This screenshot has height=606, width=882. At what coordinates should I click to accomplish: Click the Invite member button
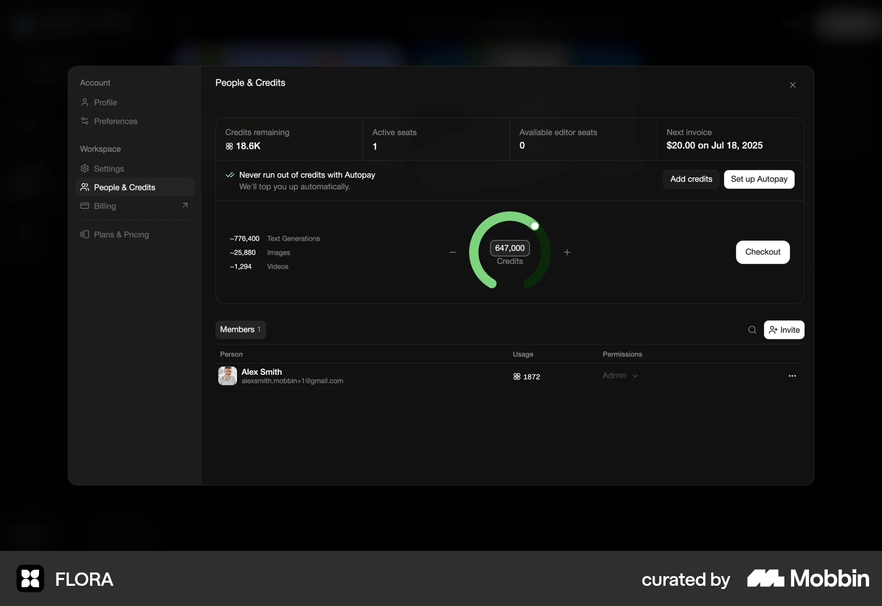[784, 330]
